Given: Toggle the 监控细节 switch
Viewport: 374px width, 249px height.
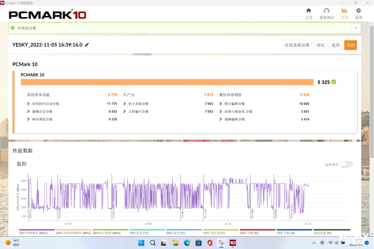Looking at the screenshot, I should pyautogui.click(x=346, y=165).
